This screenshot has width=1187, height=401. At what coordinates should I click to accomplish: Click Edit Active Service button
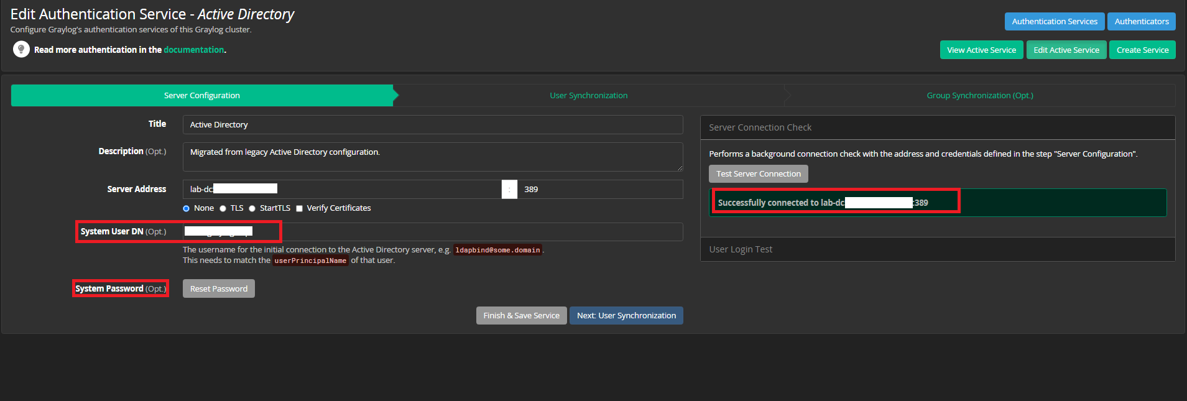click(1066, 50)
